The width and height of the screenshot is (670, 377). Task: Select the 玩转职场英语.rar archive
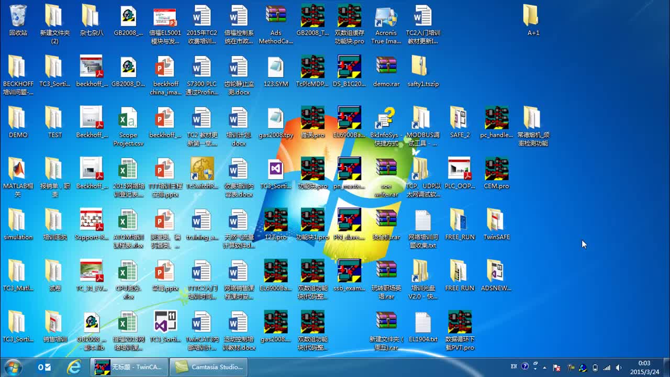point(386,280)
